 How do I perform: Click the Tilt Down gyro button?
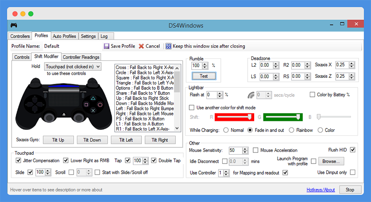click(x=92, y=140)
